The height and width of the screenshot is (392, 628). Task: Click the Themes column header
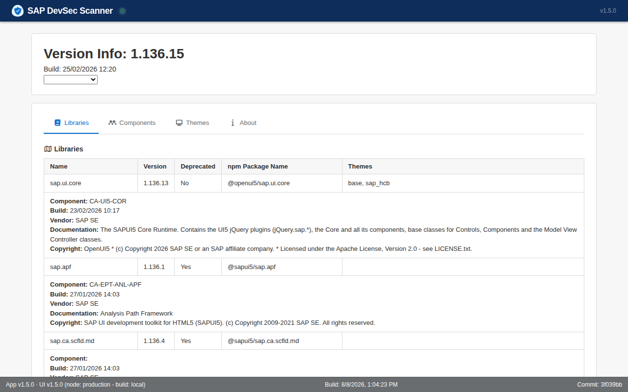pos(463,167)
